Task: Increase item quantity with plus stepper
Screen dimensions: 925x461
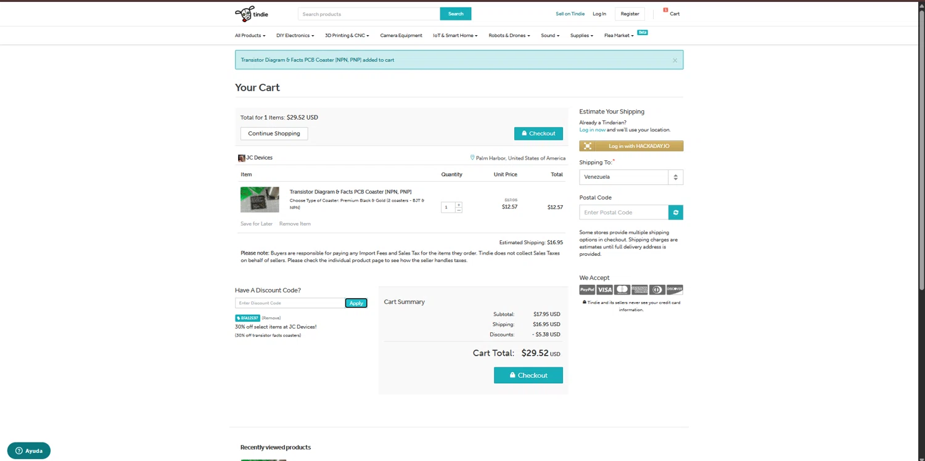Action: point(459,205)
